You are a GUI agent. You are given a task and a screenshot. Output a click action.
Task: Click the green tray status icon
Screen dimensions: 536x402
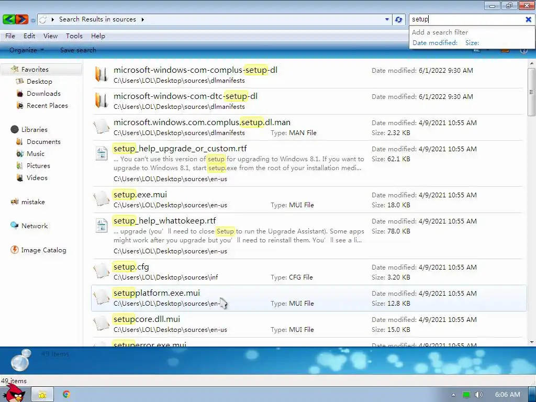466,395
